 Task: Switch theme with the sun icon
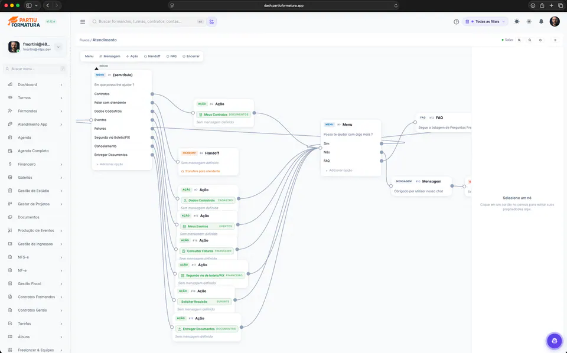(x=517, y=22)
